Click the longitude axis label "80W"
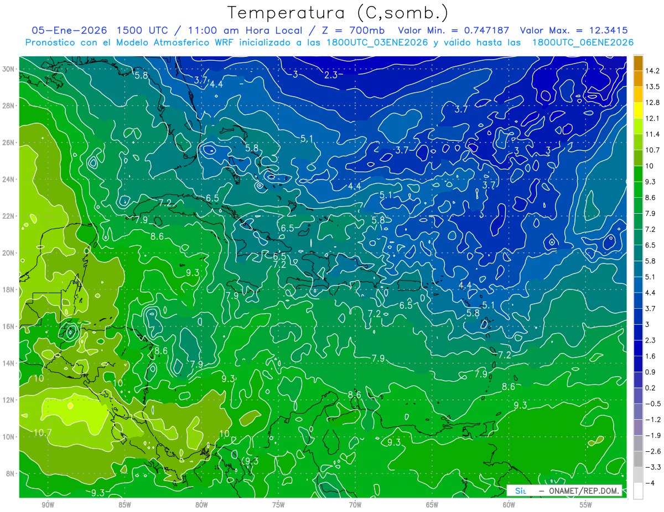Viewport: 664px width, 512px height. [202, 505]
